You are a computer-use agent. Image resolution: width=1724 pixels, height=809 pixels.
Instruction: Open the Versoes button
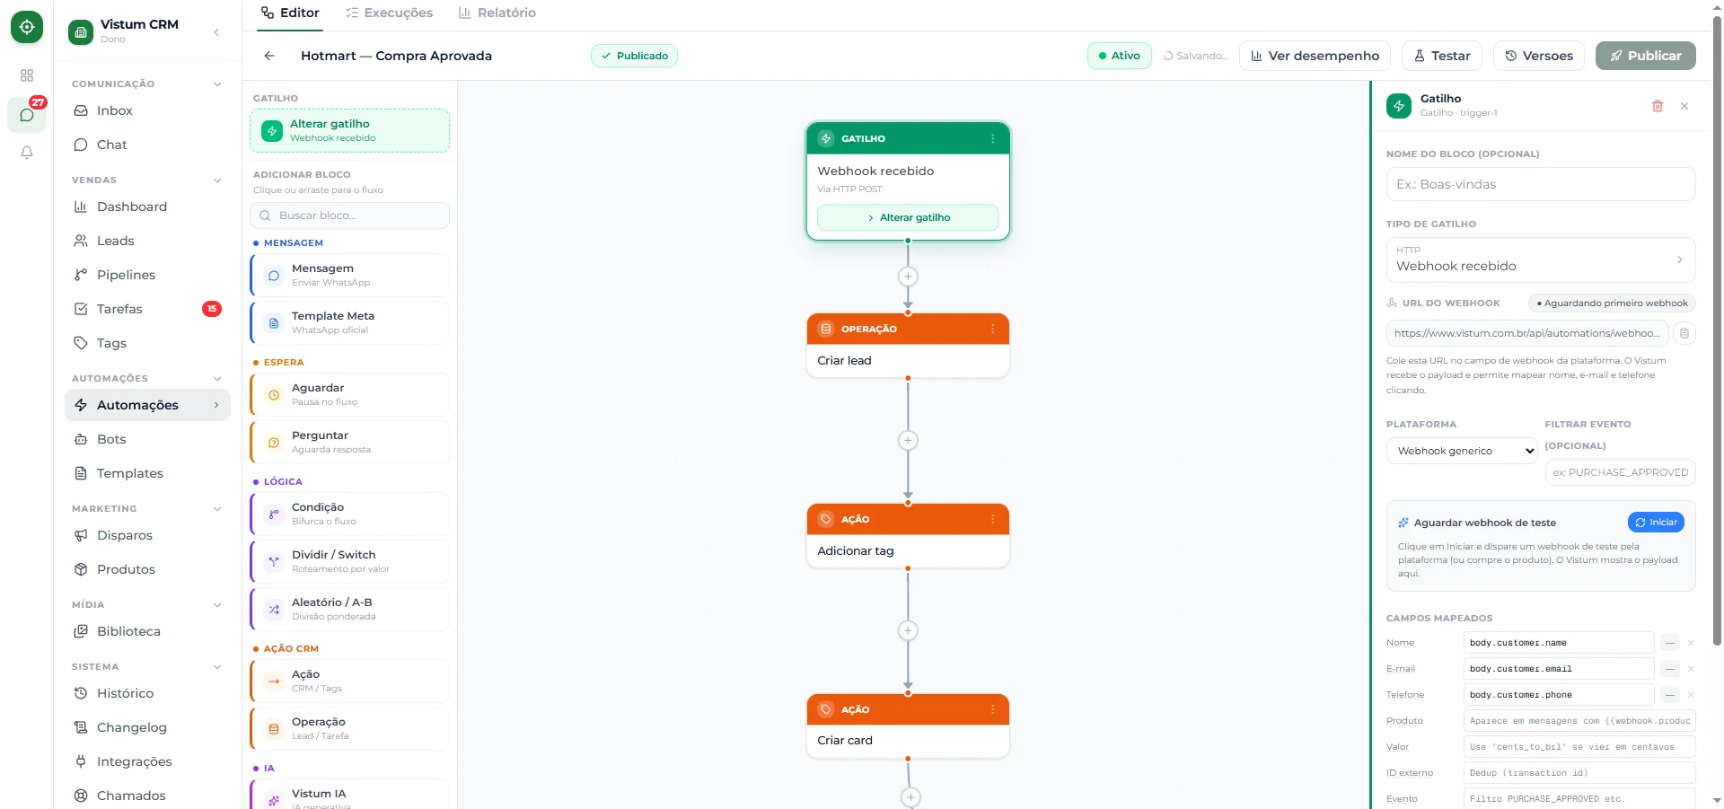tap(1539, 56)
